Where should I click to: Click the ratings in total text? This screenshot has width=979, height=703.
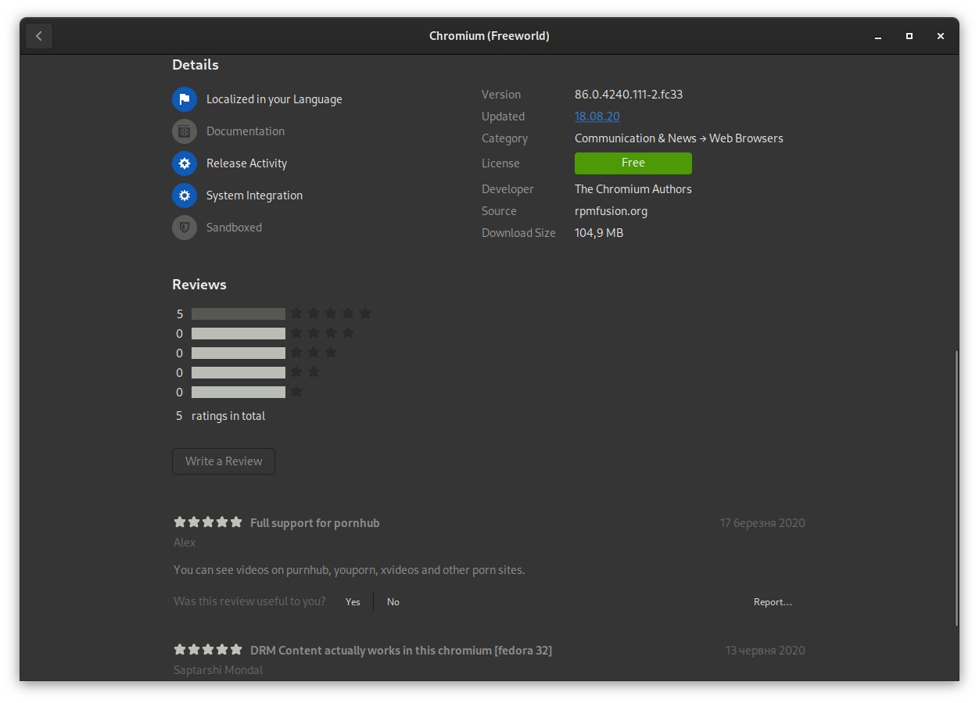click(x=228, y=416)
